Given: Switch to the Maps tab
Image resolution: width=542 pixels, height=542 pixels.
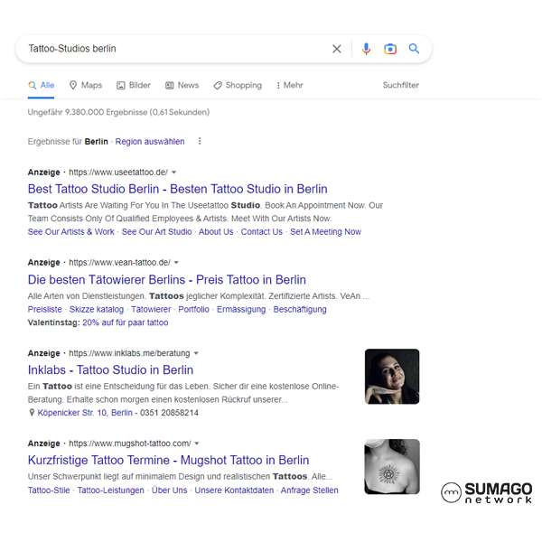Looking at the screenshot, I should (86, 85).
